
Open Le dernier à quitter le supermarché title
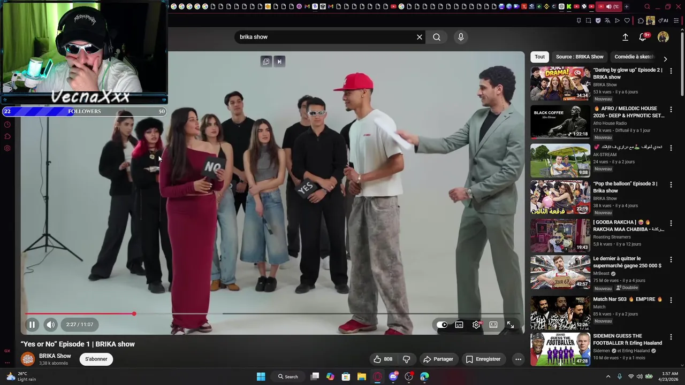pos(627,262)
